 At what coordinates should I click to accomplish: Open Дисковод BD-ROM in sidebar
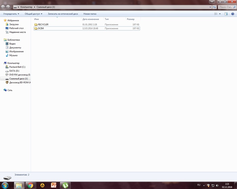pos(20,83)
